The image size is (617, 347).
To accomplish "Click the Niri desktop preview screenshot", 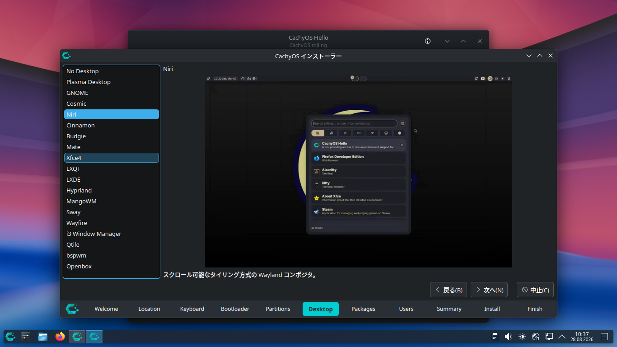I will pos(359,171).
